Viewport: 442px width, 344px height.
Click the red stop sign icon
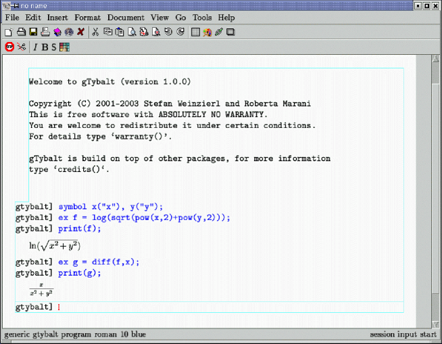(x=9, y=47)
